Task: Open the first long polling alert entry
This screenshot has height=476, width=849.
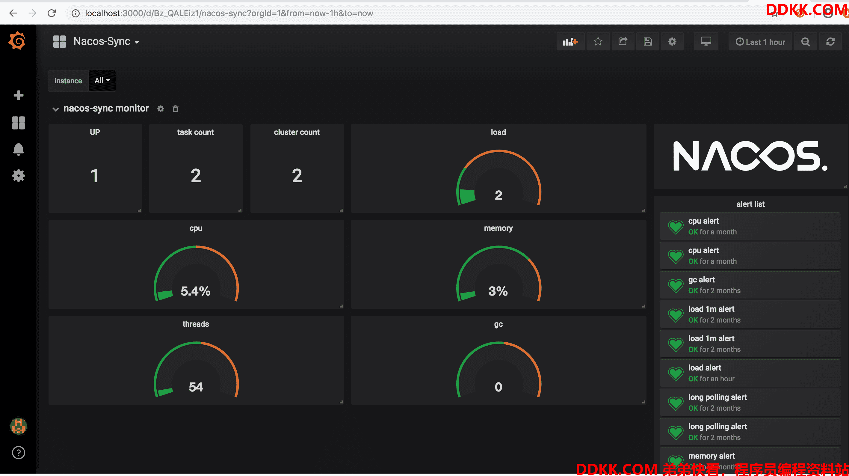Action: pos(750,403)
